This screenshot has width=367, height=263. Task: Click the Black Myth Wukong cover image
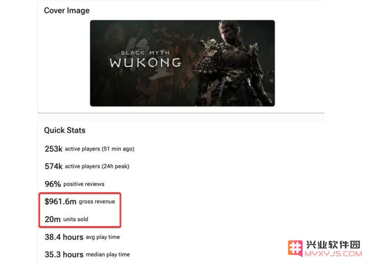click(182, 63)
